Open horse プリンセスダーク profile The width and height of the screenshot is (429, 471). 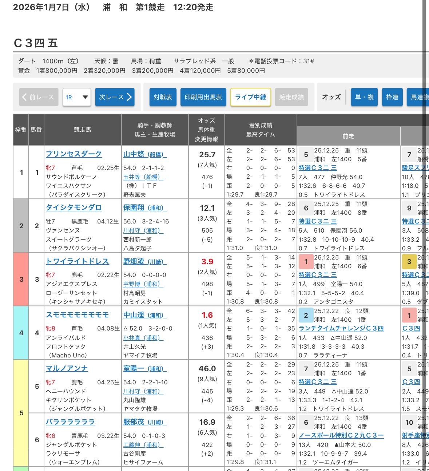(x=74, y=154)
